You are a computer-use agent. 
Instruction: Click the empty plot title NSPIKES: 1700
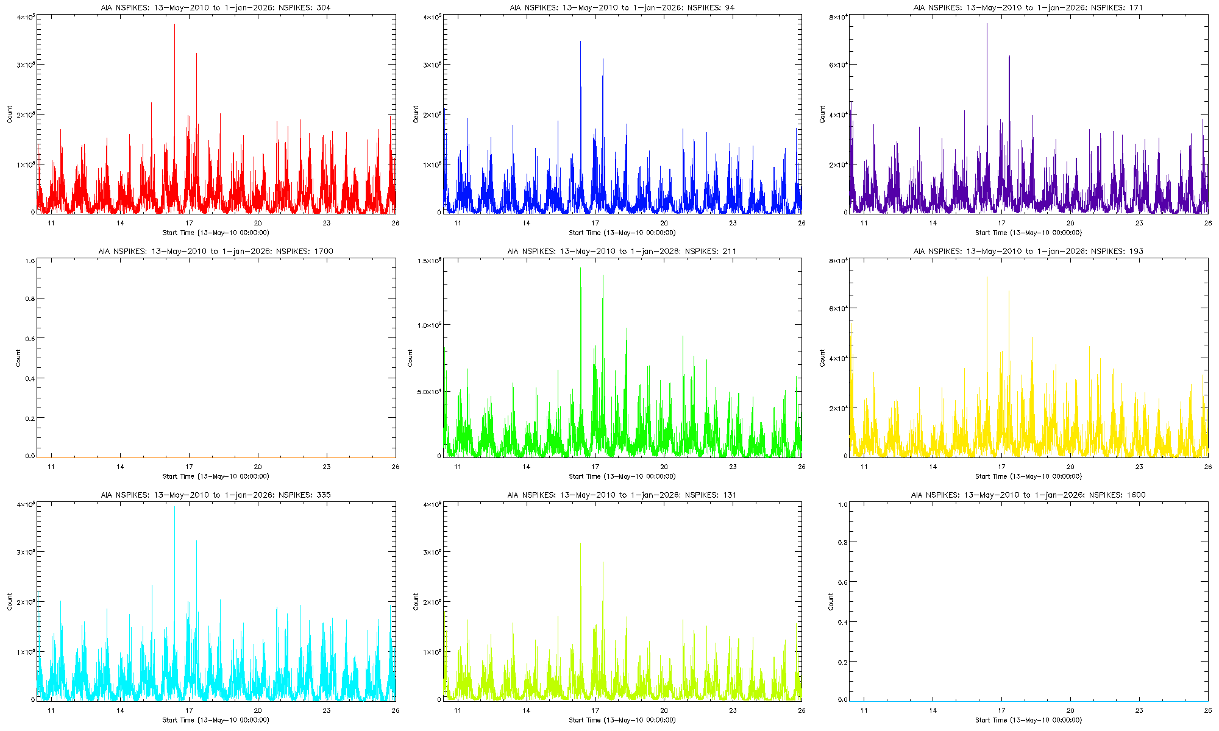point(216,252)
